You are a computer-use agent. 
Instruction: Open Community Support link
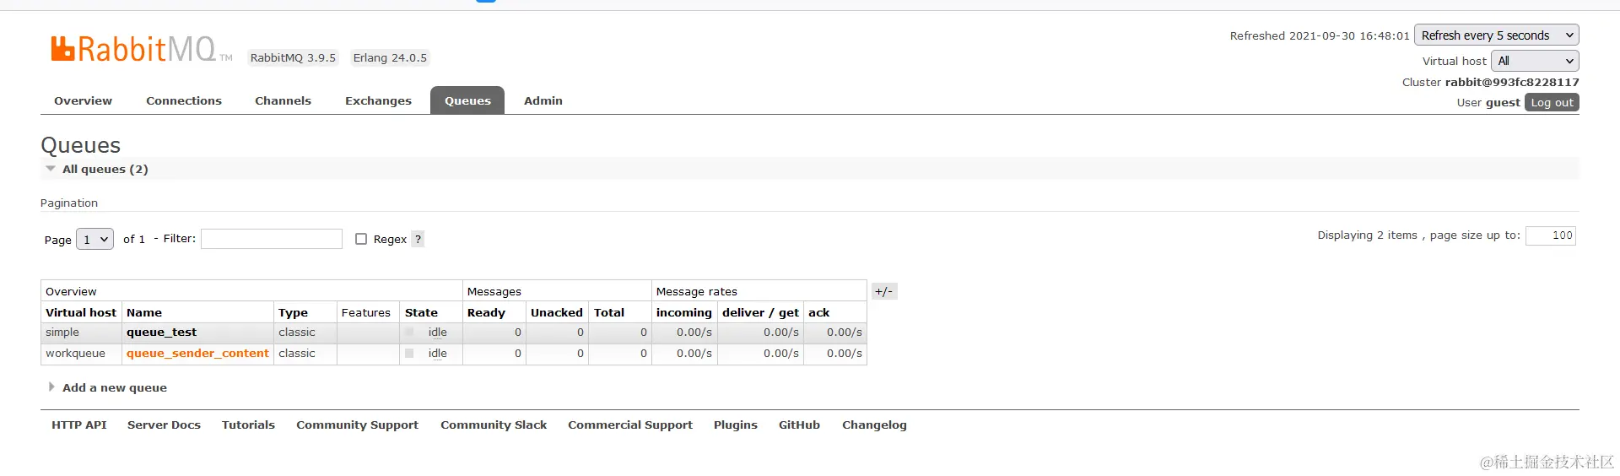pos(357,425)
